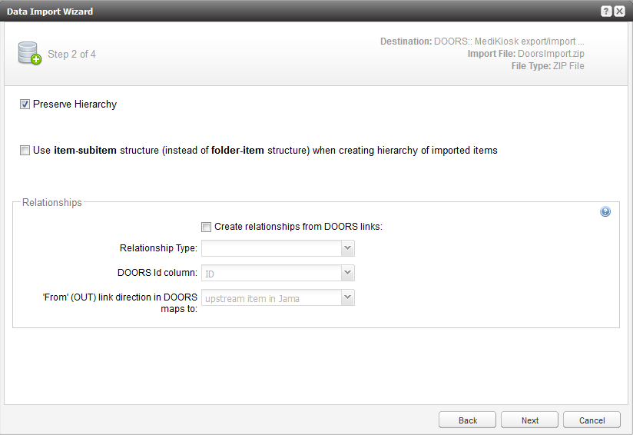633x435 pixels.
Task: Enable the item-subitem structure checkbox
Action: (25, 151)
